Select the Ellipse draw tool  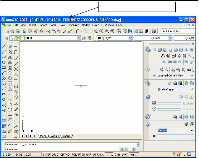(x=4, y=94)
